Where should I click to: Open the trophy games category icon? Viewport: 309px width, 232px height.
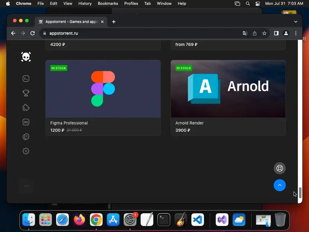pos(26,93)
